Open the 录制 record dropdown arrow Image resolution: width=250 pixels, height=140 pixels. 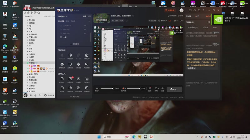point(158,88)
